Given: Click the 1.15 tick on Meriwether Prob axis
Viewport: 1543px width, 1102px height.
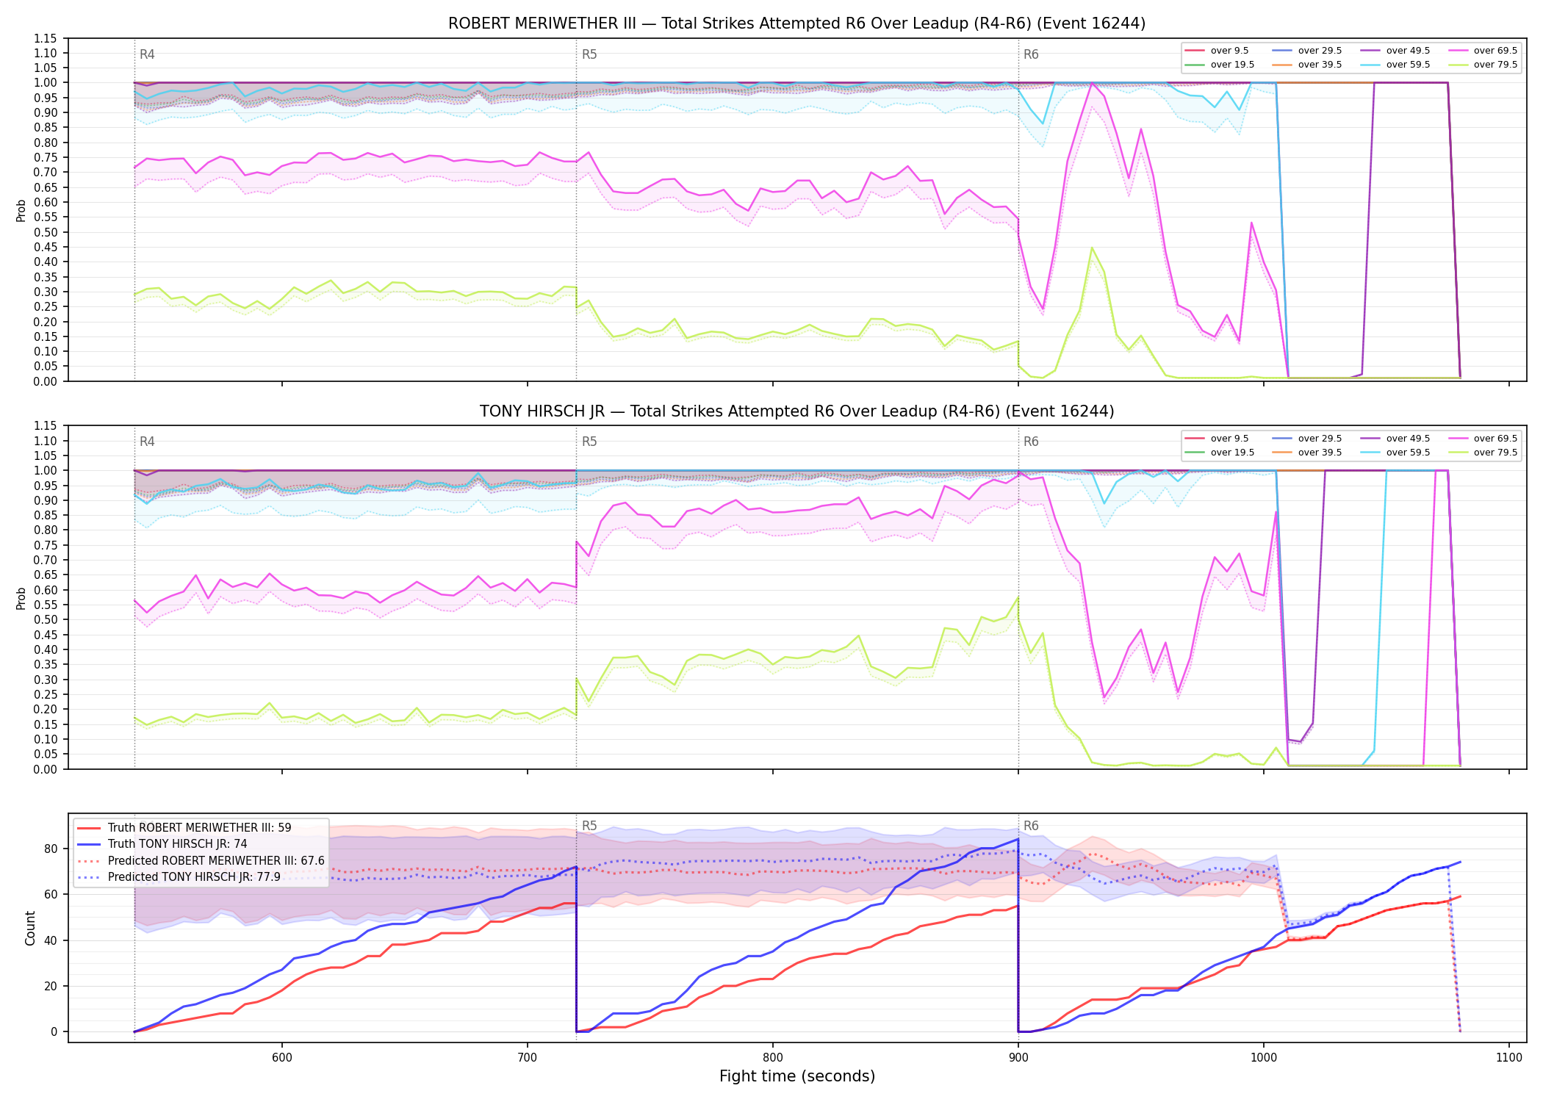Looking at the screenshot, I should point(46,38).
